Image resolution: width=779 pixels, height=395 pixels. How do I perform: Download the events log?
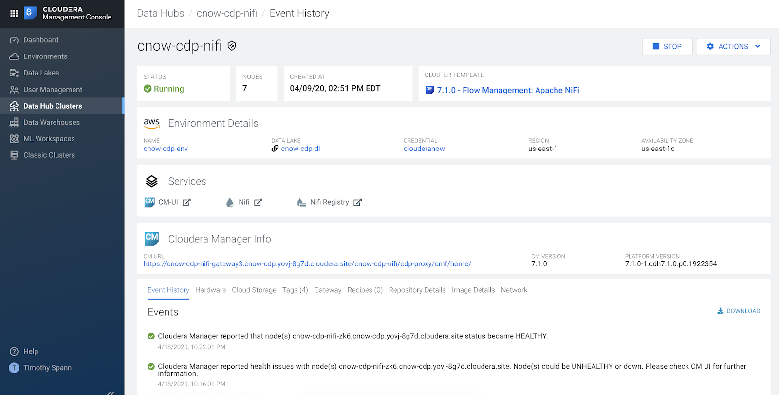tap(739, 311)
